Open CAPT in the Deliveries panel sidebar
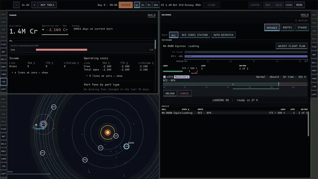The width and height of the screenshot is (318, 179). click(314, 94)
